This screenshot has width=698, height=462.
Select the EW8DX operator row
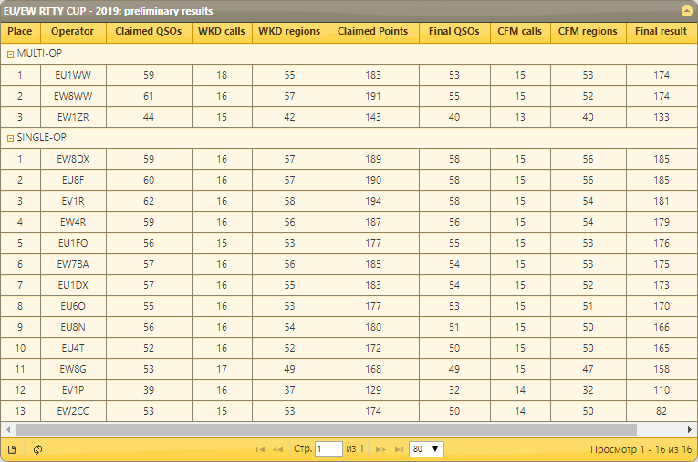[73, 159]
